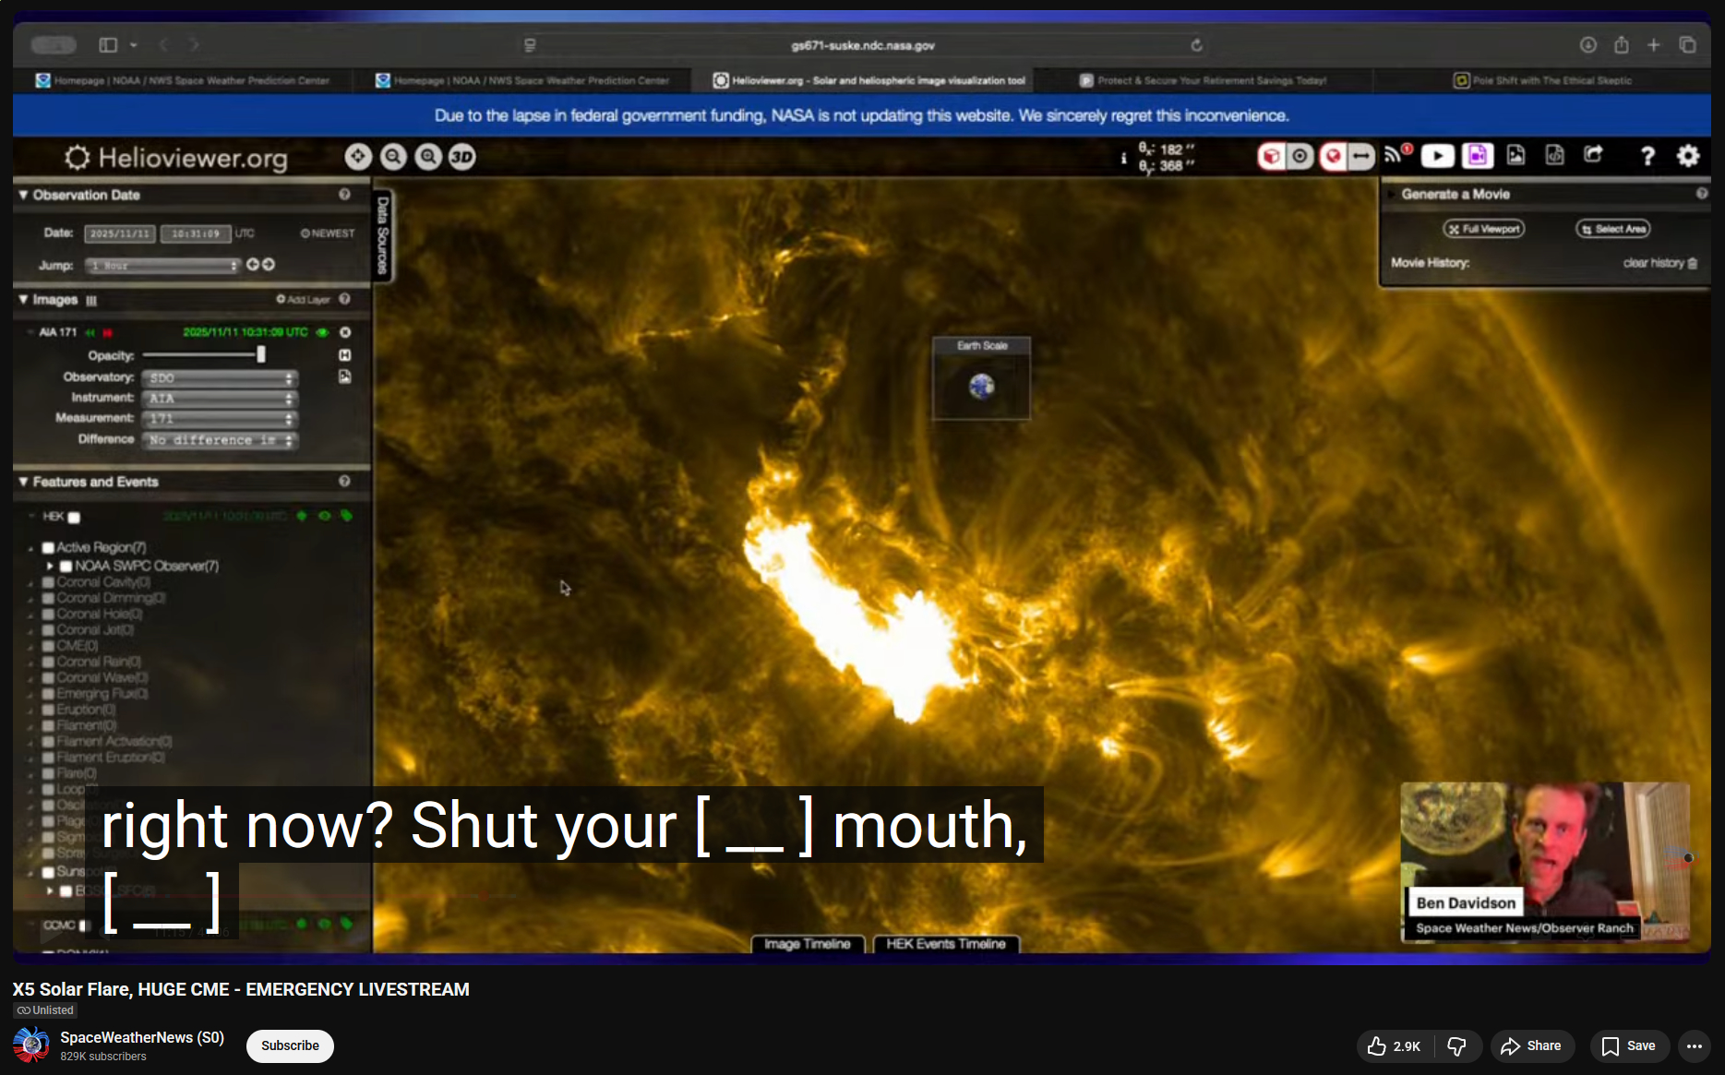
Task: Check the CME(0) checkbox
Action: (x=48, y=646)
